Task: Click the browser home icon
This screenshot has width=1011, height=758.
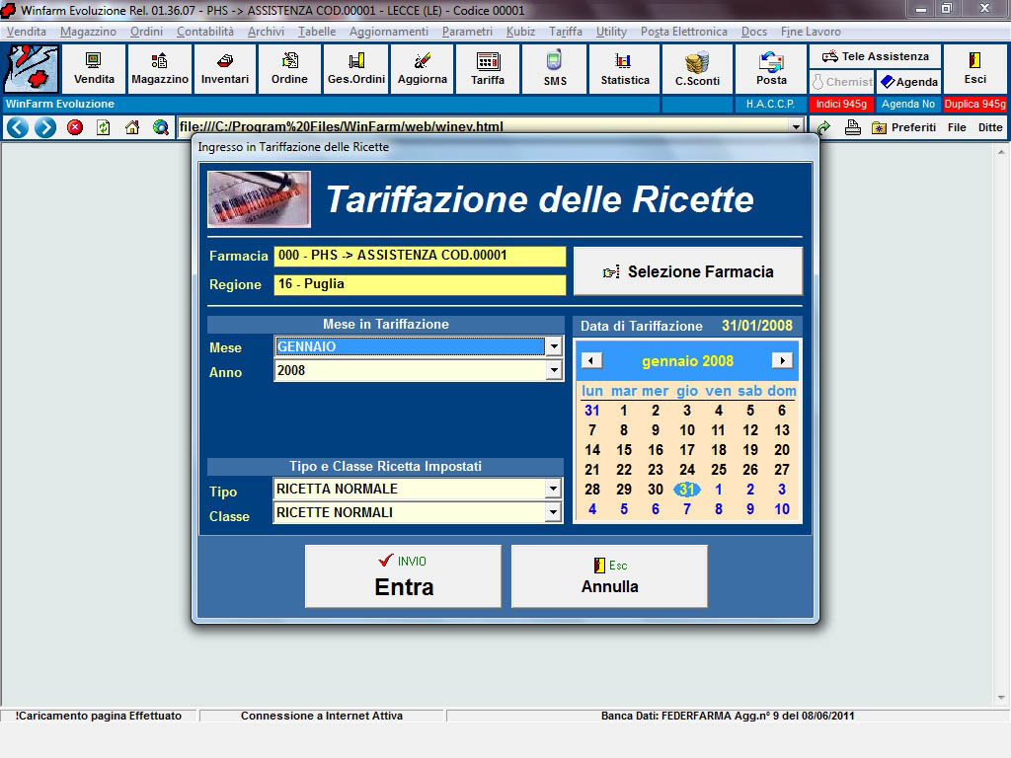Action: pos(132,127)
